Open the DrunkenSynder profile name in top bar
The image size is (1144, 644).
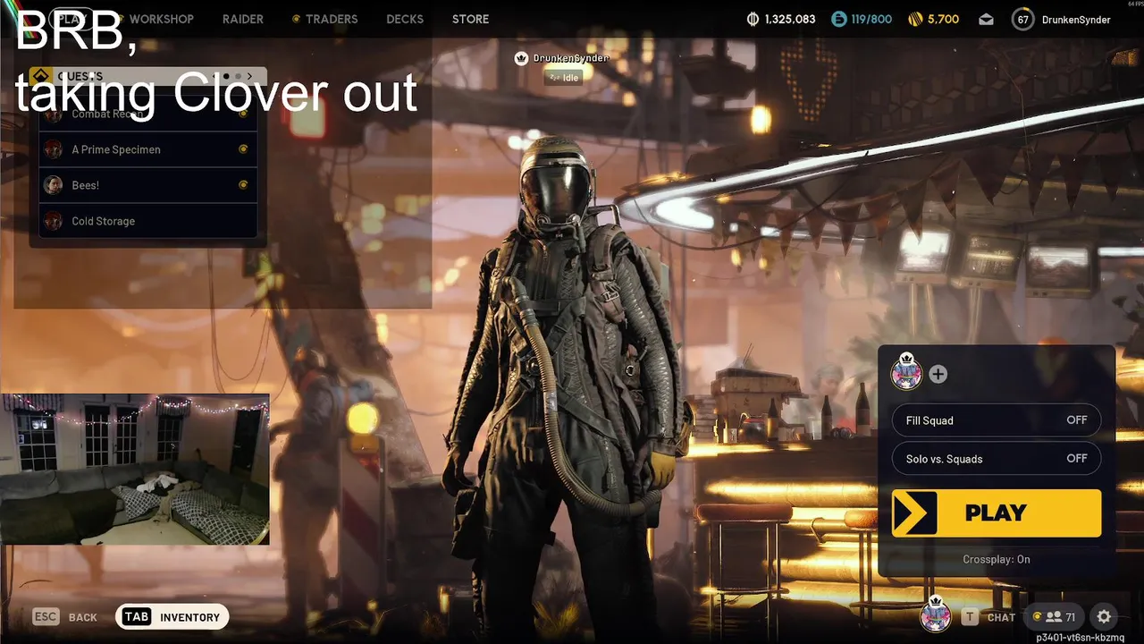1076,19
